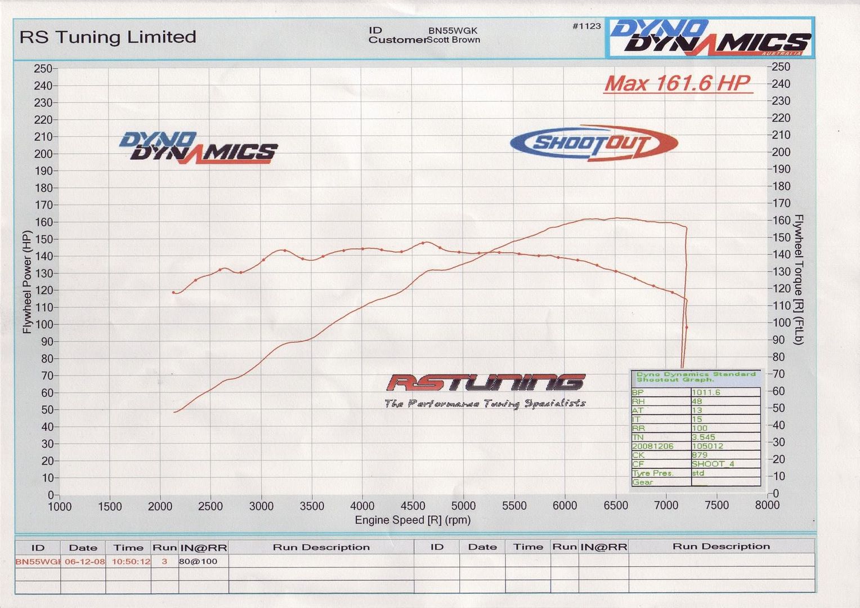Click the '2000' label on the rpm axis
860x608 pixels.
160,507
